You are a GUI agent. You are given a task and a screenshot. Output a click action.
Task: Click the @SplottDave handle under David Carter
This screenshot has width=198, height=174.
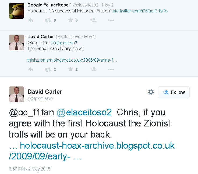[40, 99]
